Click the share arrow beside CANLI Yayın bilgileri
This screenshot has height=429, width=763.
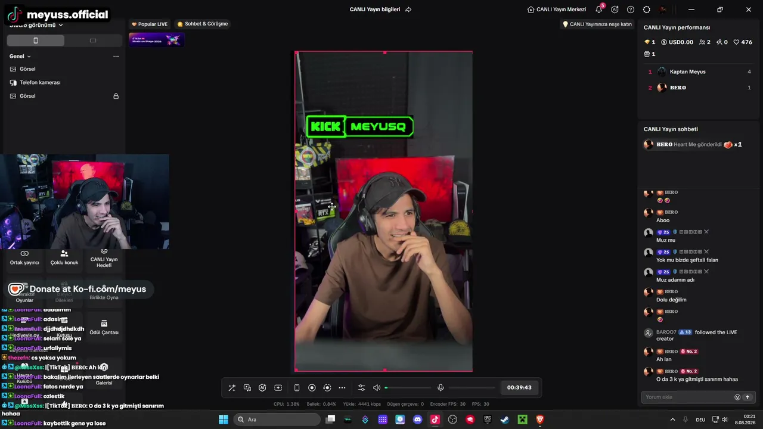coord(408,10)
